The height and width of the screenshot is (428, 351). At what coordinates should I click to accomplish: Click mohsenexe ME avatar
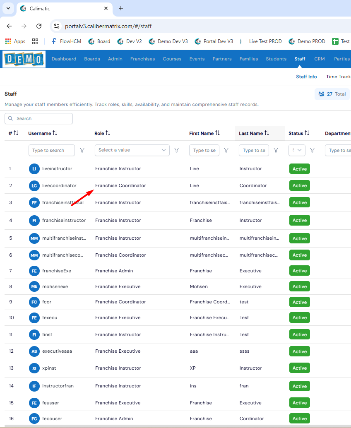pos(34,286)
